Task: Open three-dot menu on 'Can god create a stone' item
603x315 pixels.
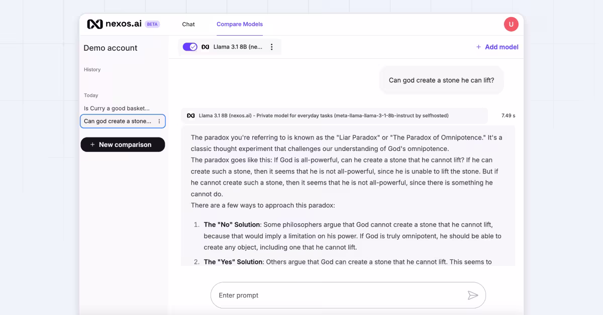Action: [159, 121]
